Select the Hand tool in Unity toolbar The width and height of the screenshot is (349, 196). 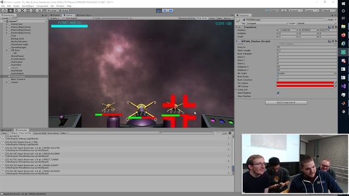[x=5, y=10]
